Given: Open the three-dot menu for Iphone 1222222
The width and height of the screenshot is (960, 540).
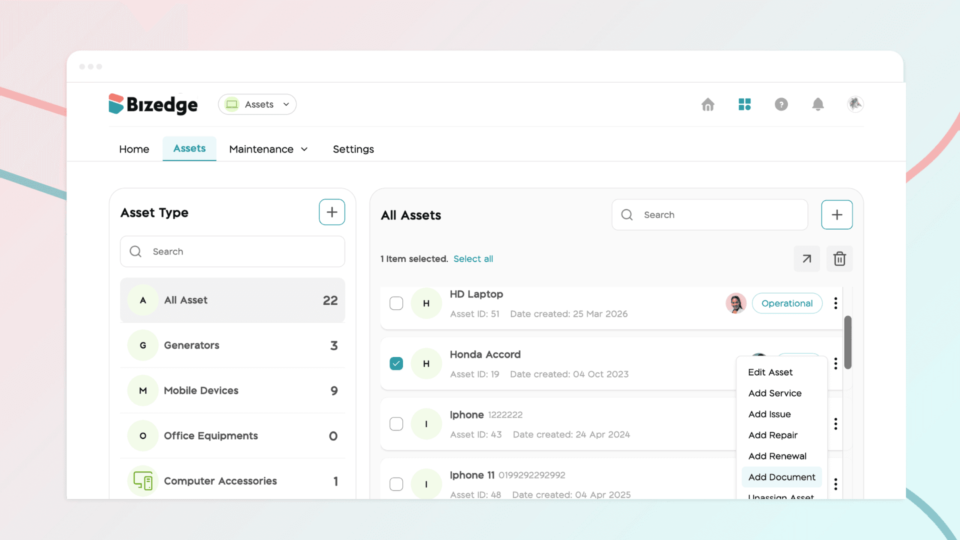Looking at the screenshot, I should pyautogui.click(x=835, y=424).
